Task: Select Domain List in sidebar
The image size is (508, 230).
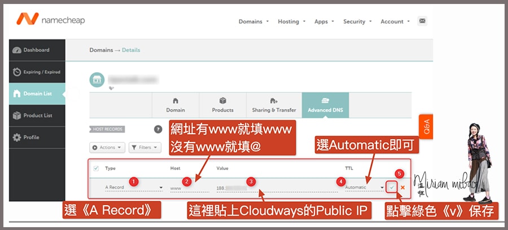Action: click(37, 94)
